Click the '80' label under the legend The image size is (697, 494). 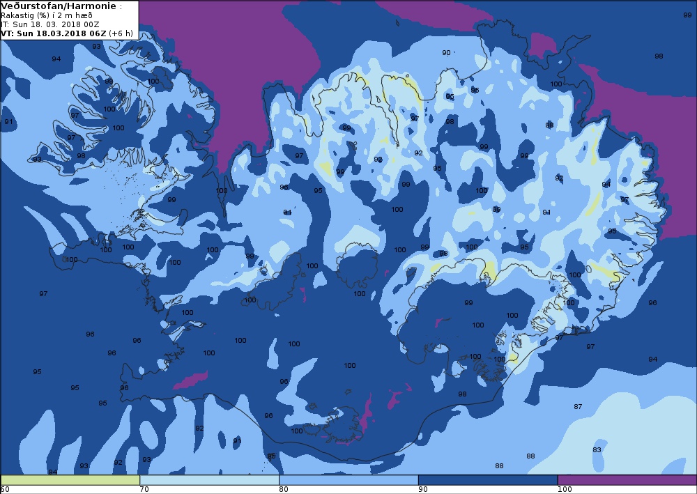coord(284,490)
